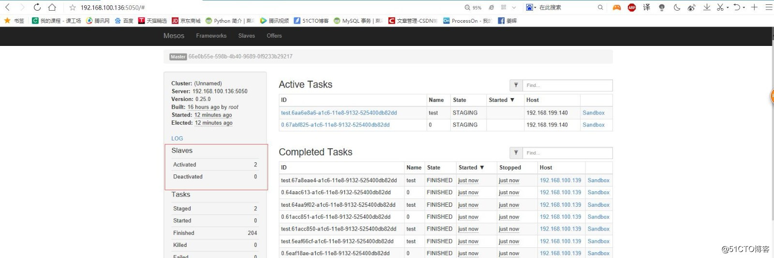Open the Facebook 姜辉 bookmark
Screen dimensions: 774x258
507,21
